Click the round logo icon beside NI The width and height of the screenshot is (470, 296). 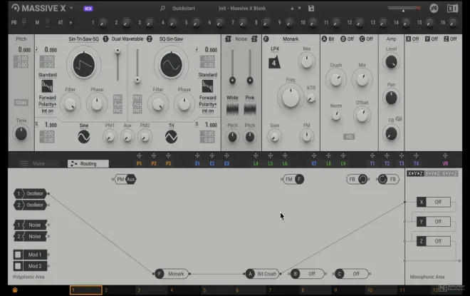(434, 9)
